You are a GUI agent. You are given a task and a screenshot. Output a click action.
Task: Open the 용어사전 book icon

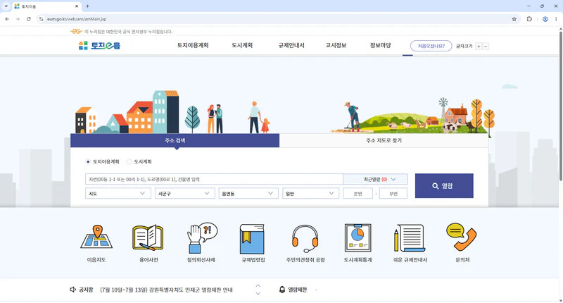pos(148,237)
